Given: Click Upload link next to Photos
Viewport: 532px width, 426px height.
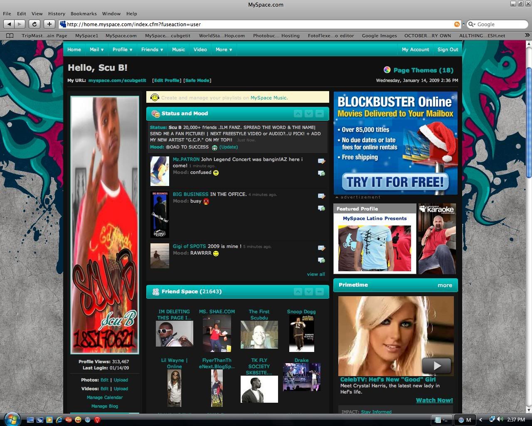Looking at the screenshot, I should [121, 380].
